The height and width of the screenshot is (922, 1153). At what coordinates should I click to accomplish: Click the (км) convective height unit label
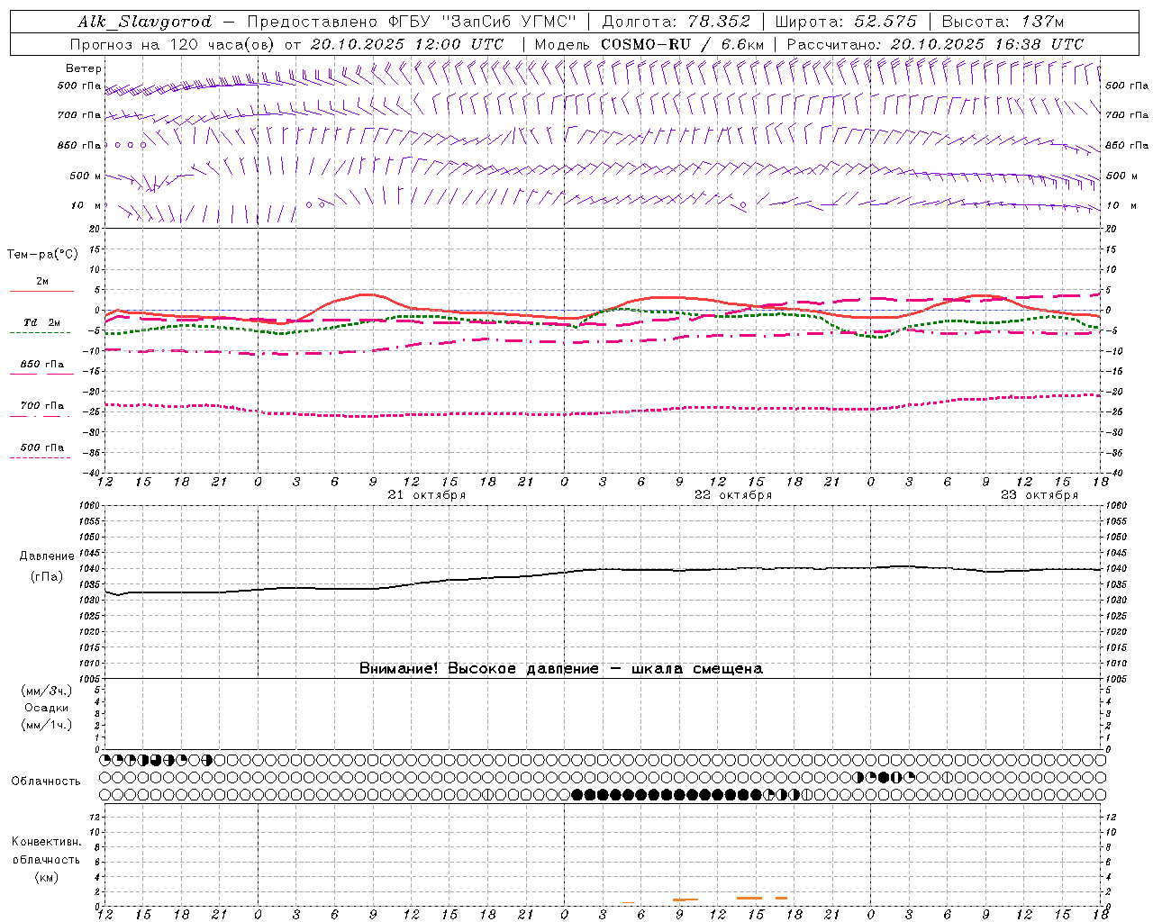click(46, 878)
